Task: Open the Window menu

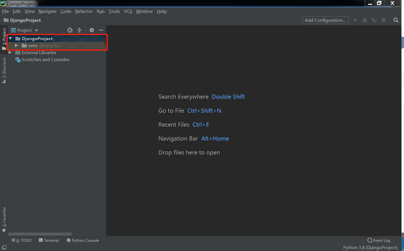Action: [x=144, y=11]
